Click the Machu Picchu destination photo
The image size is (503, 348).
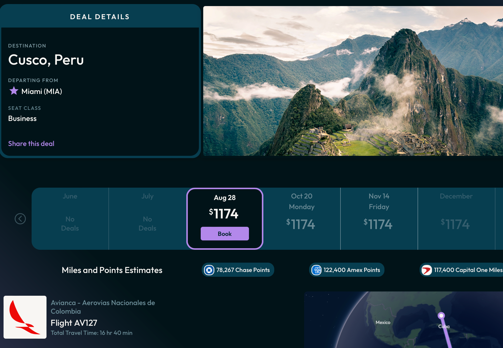click(x=353, y=81)
